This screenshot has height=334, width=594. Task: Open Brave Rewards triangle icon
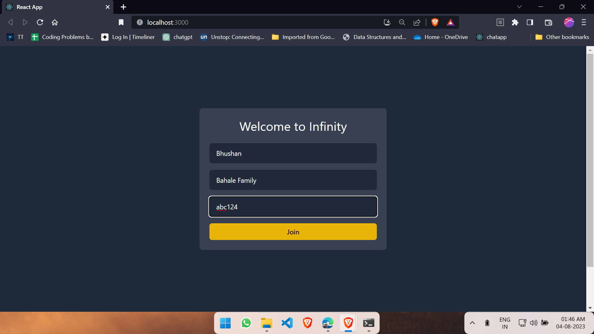point(451,22)
